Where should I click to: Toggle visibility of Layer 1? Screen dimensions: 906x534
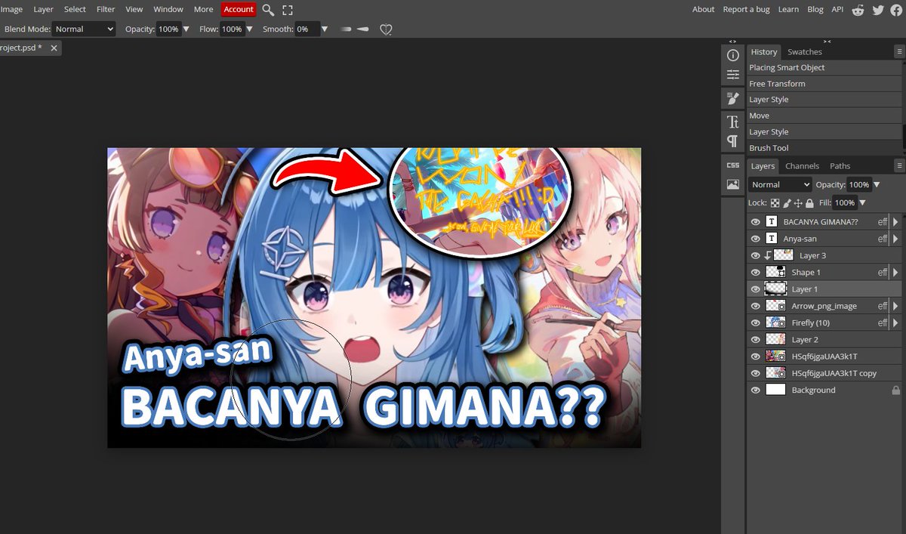pos(755,289)
